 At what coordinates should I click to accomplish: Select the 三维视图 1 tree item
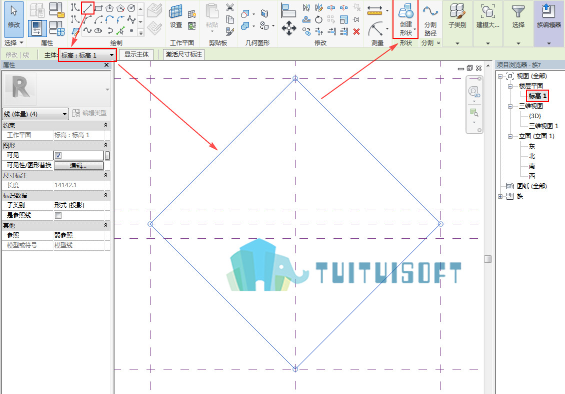point(543,126)
